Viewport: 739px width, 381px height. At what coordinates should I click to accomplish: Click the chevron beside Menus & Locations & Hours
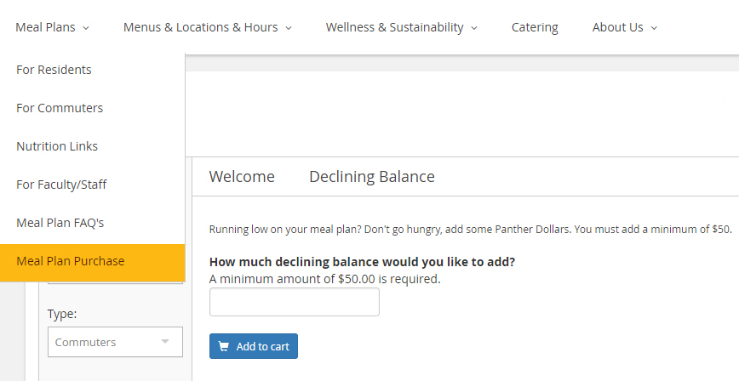[x=289, y=28]
